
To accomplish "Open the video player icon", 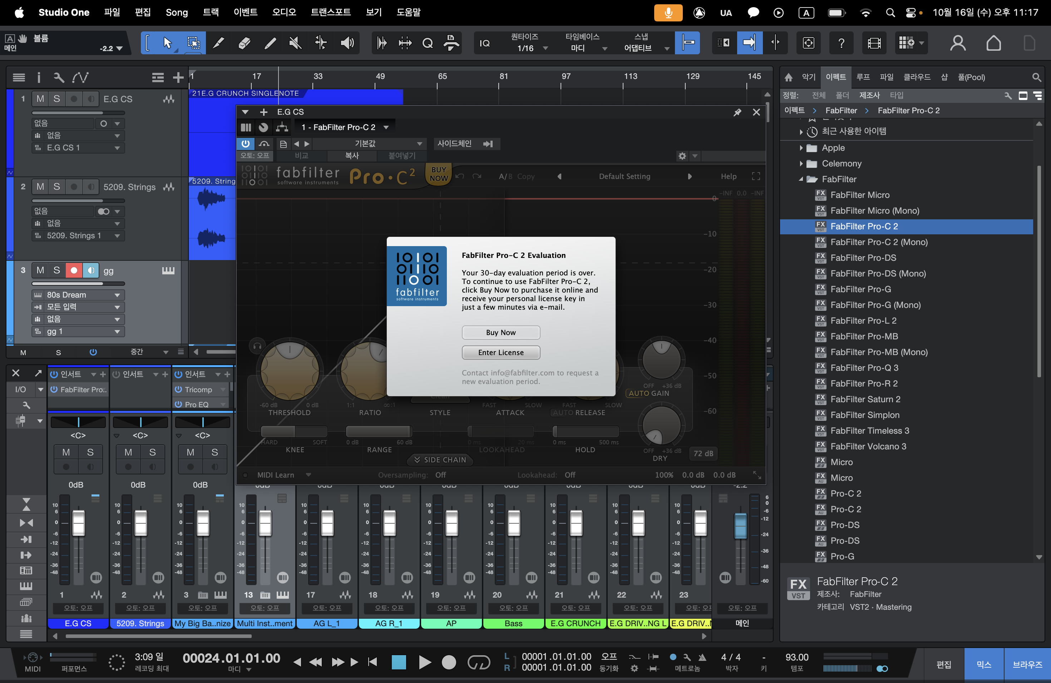I will coord(874,43).
